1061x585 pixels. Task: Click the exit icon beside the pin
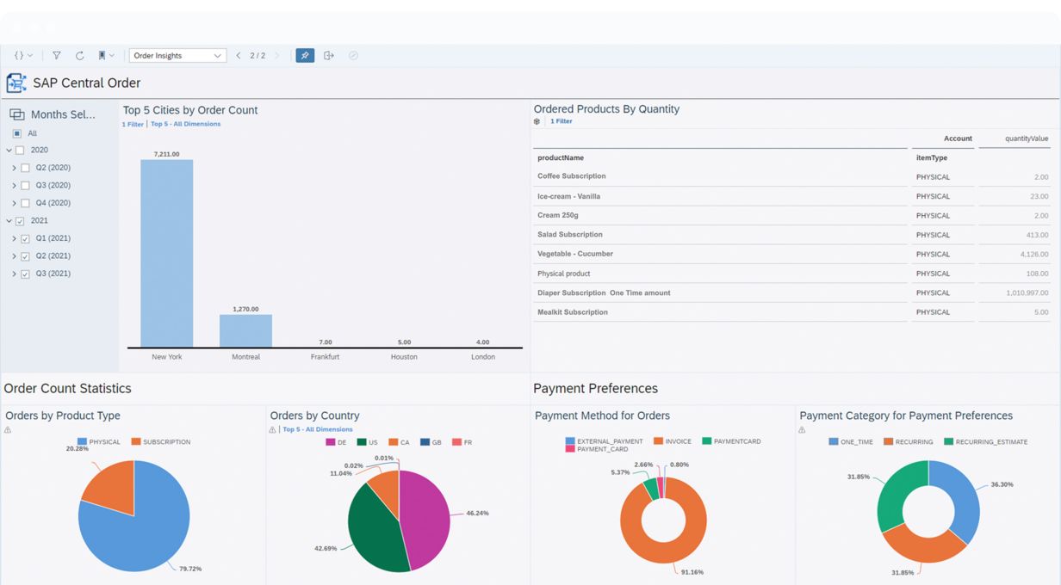(329, 56)
